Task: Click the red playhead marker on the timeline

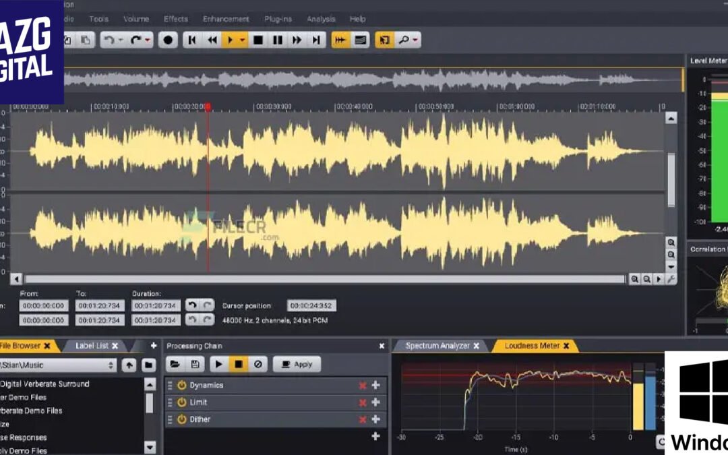Action: 208,107
